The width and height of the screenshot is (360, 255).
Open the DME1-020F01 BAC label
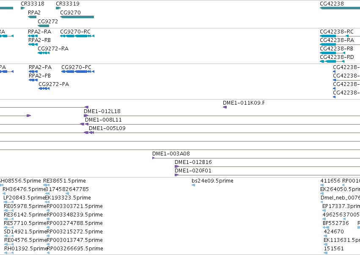click(x=193, y=171)
